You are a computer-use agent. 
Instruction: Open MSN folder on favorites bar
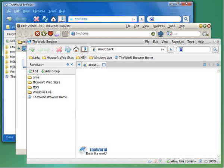pos(81,57)
